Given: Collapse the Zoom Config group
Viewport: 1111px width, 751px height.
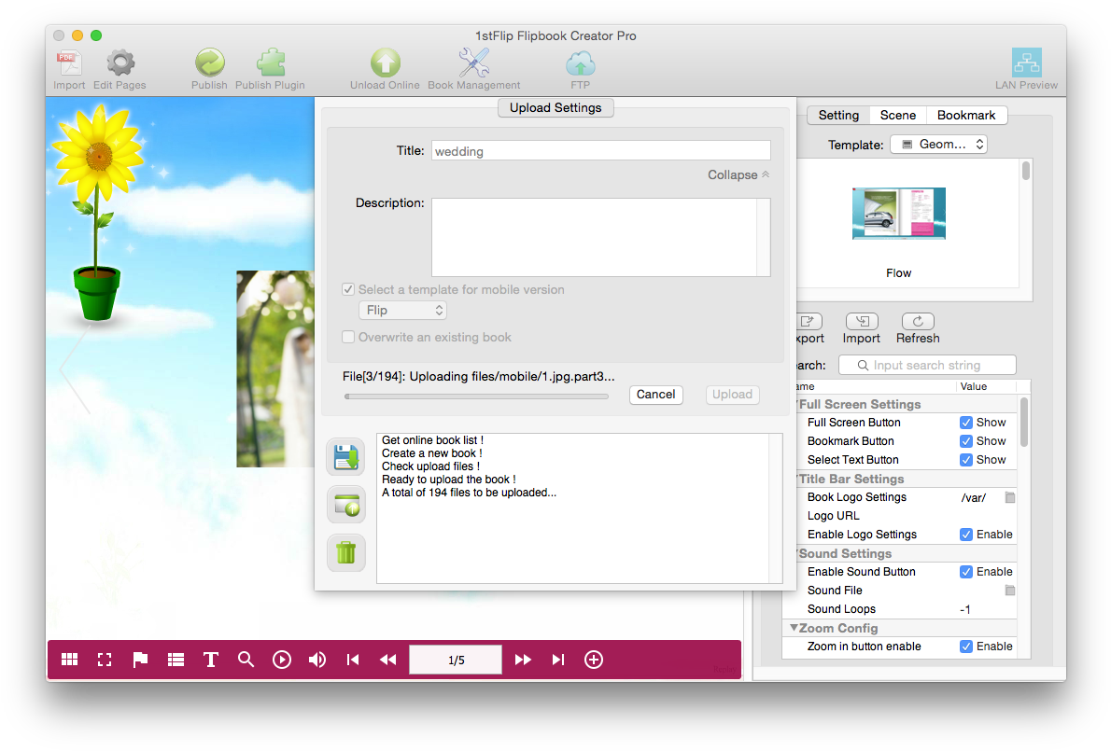Looking at the screenshot, I should (795, 628).
